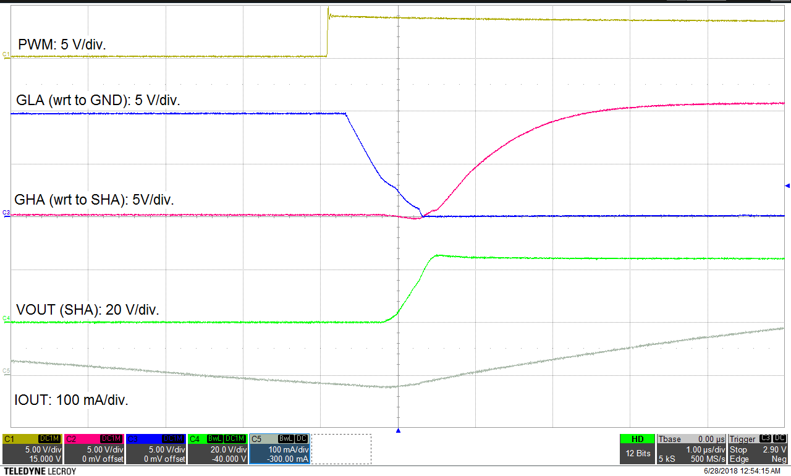This screenshot has width=791, height=476.
Task: Click the DC coupling badge on the C5 descriptor
Action: 302,438
